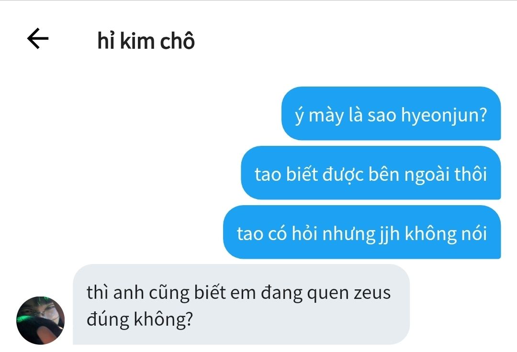Select the 'ý mày là sao hyeonjun?' message
This screenshot has height=352, width=517.
pyautogui.click(x=391, y=113)
